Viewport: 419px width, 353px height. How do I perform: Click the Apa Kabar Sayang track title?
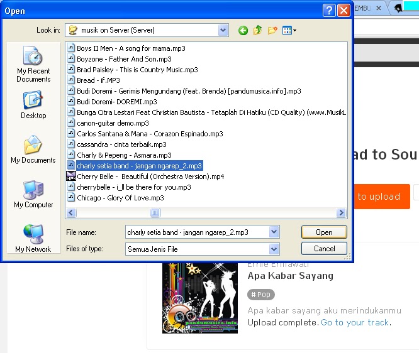(x=291, y=275)
